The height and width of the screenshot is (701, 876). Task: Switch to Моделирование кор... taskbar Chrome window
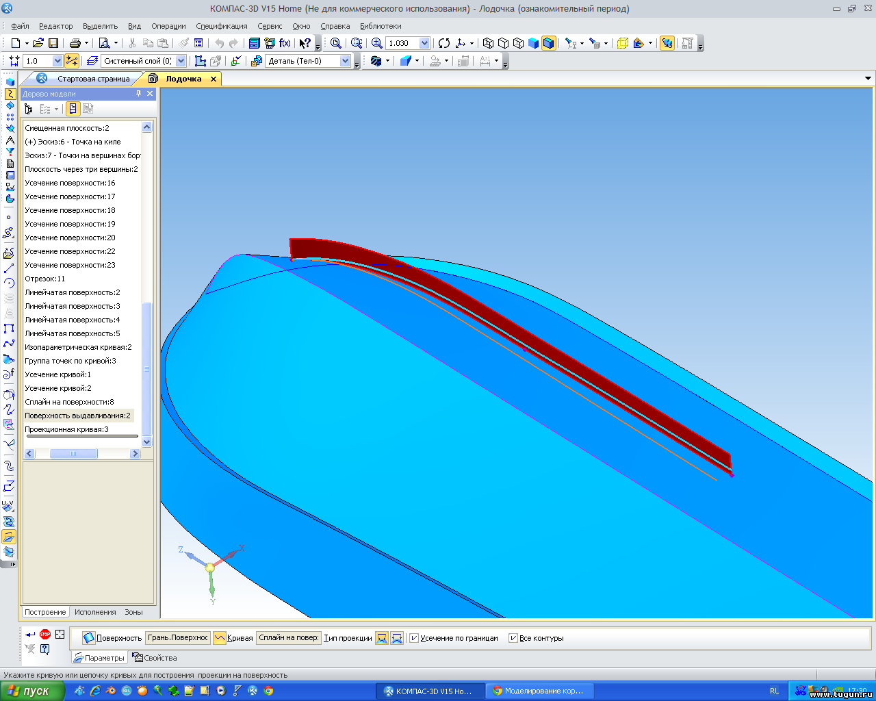pos(539,691)
